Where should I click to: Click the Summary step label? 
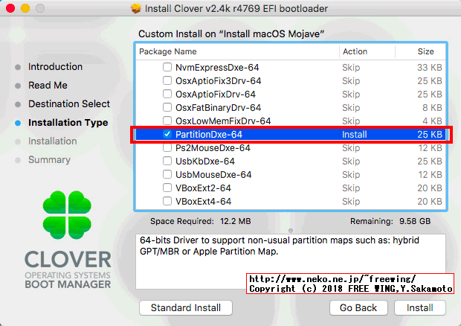49,160
